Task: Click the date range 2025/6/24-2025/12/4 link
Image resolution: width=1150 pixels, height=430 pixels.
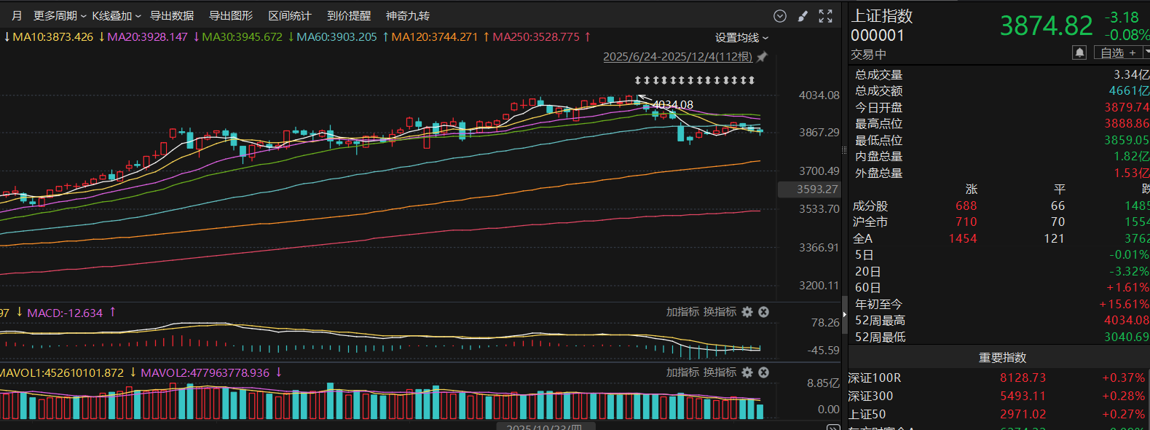Action: 677,57
